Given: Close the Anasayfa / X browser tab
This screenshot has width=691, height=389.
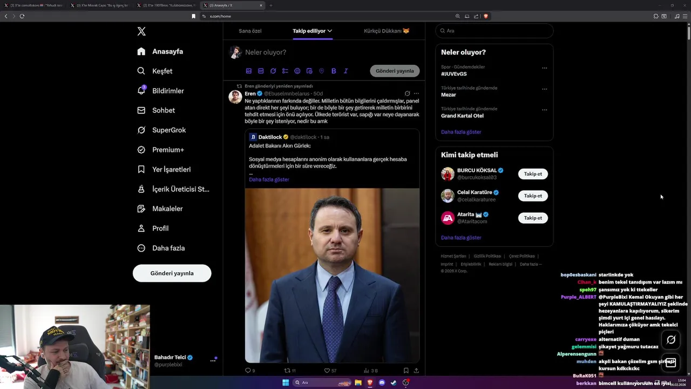Looking at the screenshot, I should point(261,5).
